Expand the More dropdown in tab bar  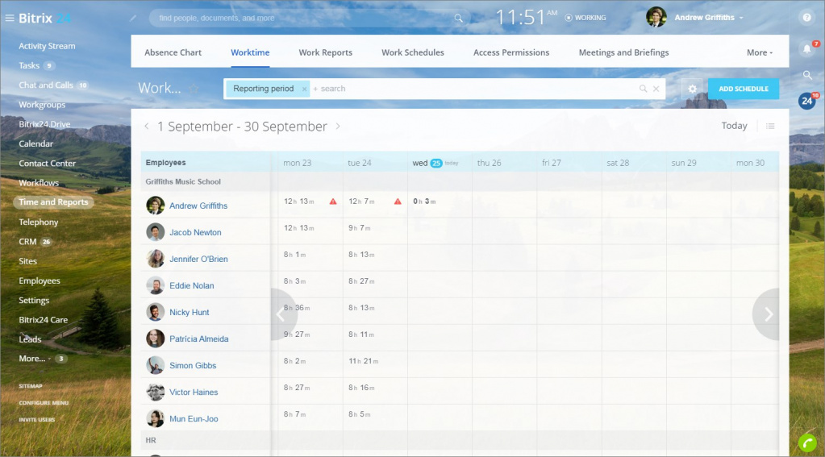759,52
